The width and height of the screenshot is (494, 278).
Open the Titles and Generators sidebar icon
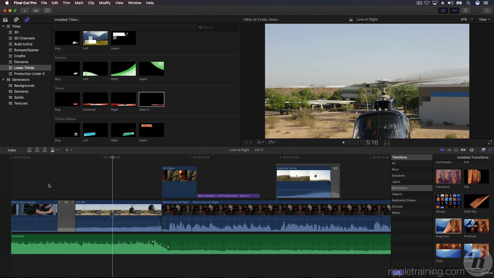(27, 20)
